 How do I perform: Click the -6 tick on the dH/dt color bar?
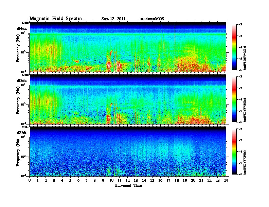[240, 70]
